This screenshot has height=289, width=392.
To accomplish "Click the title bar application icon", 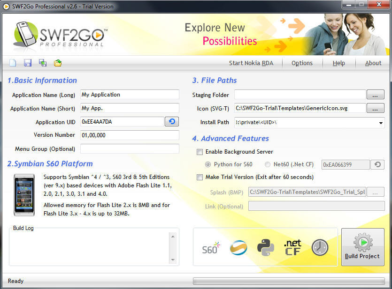I will [x=6, y=6].
